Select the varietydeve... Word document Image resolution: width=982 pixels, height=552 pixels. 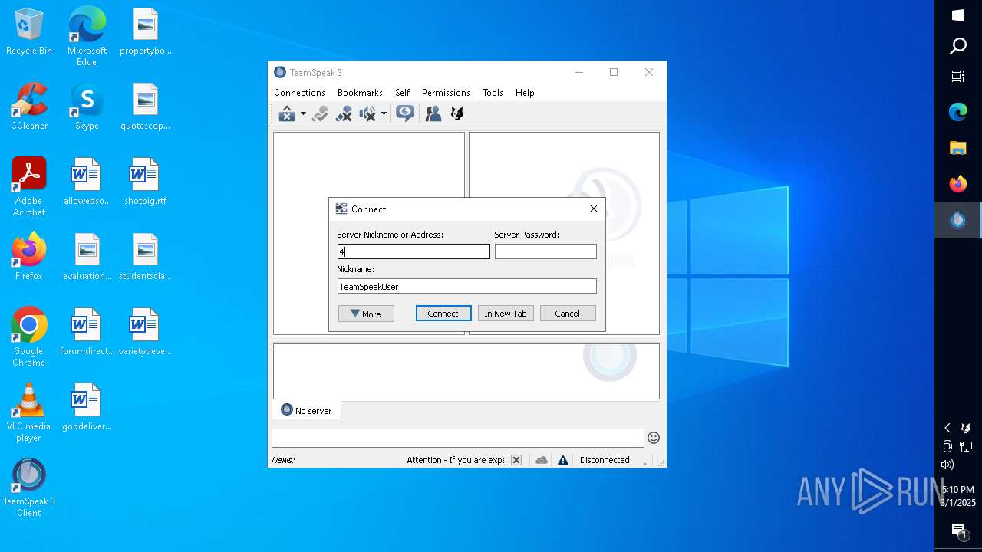[x=145, y=332]
